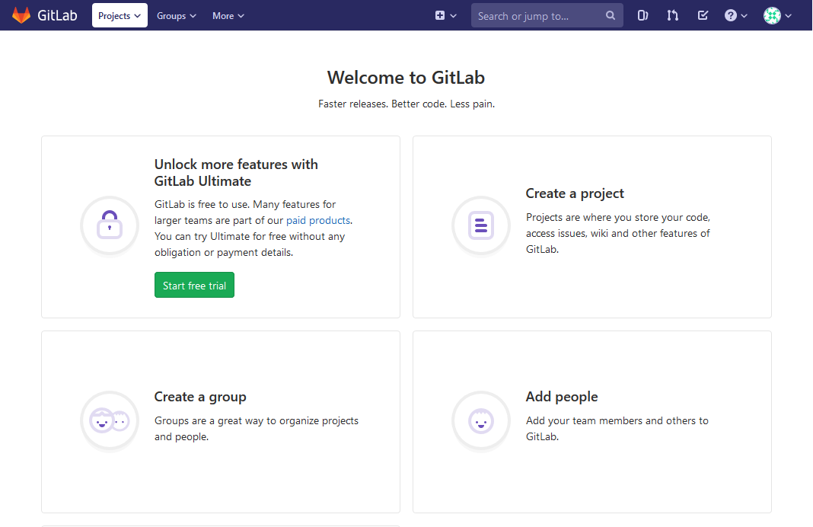This screenshot has height=527, width=813.
Task: Open the Help question mark menu
Action: pyautogui.click(x=735, y=15)
